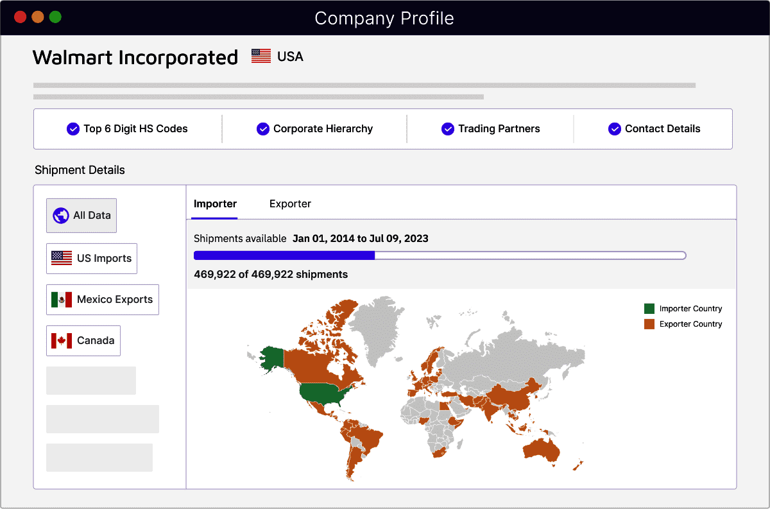
Task: Click Australia on the world map
Action: (542, 449)
